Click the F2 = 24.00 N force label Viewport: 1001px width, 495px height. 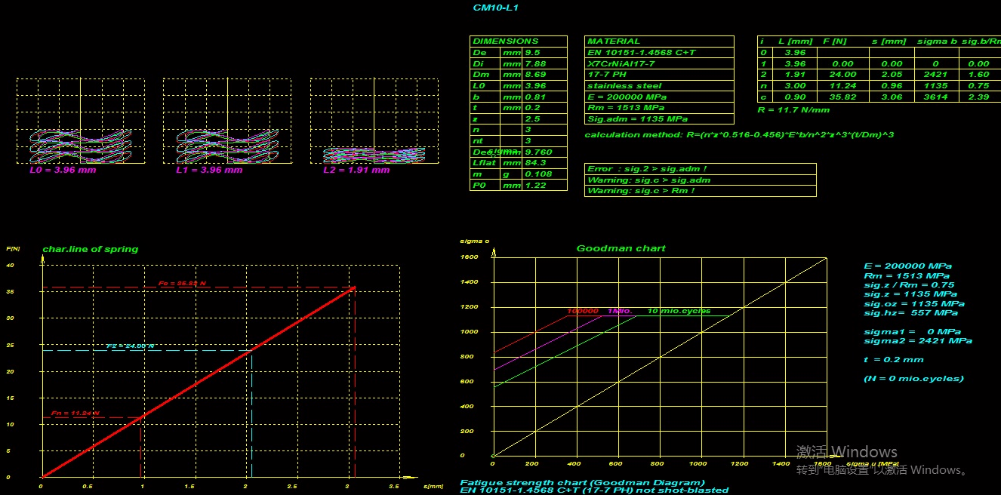point(130,346)
